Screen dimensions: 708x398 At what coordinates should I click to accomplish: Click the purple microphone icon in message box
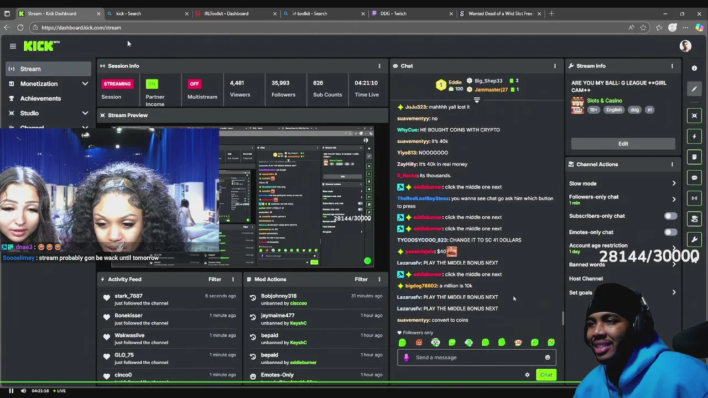coord(407,358)
